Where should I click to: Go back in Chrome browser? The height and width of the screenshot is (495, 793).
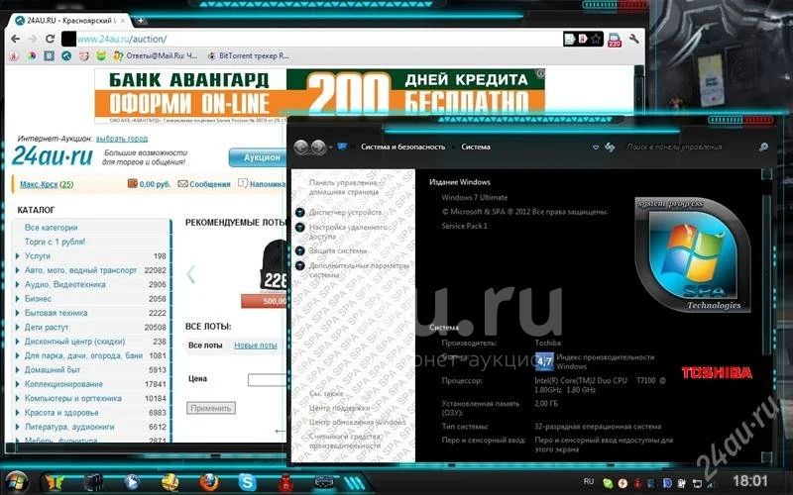tap(16, 39)
